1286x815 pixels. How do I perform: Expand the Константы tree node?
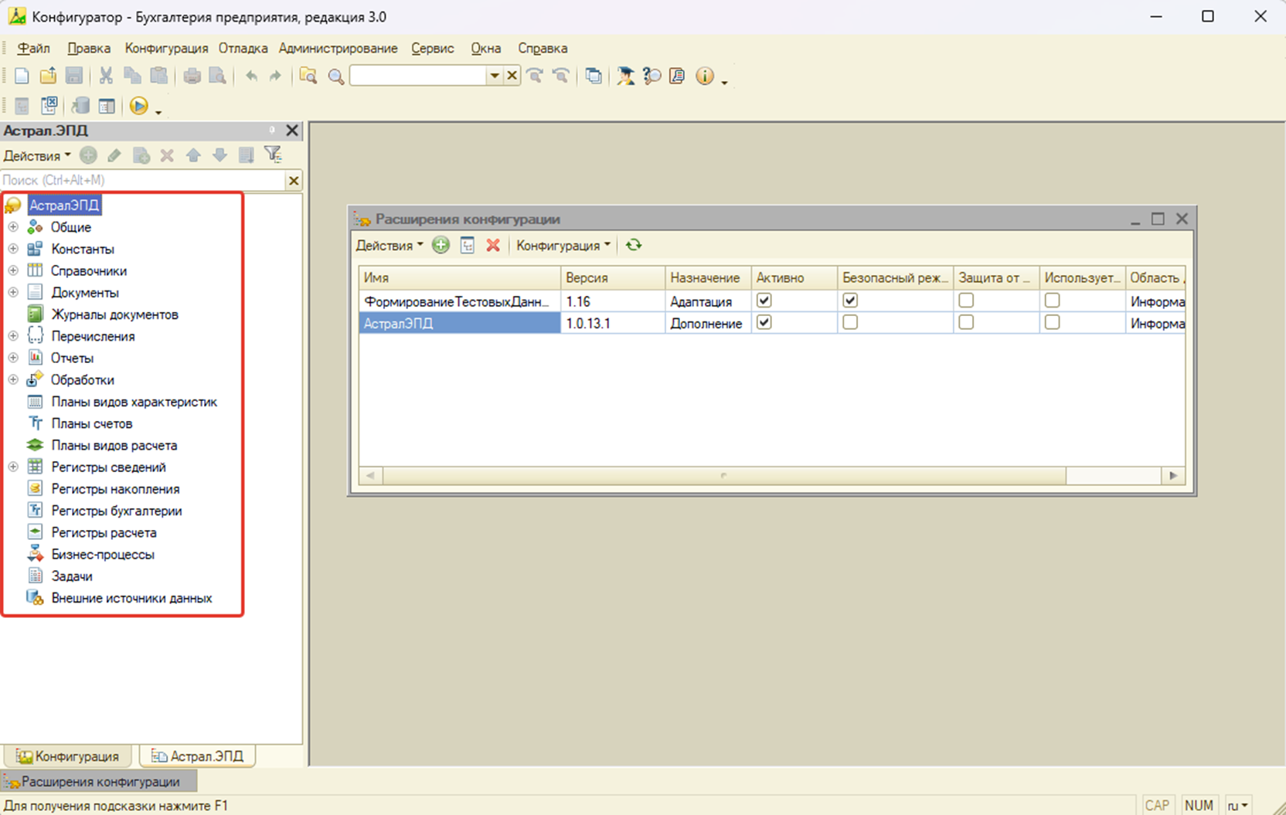tap(13, 249)
